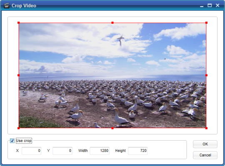Focus the Y offset input field
The width and height of the screenshot is (225, 166).
(x=62, y=151)
